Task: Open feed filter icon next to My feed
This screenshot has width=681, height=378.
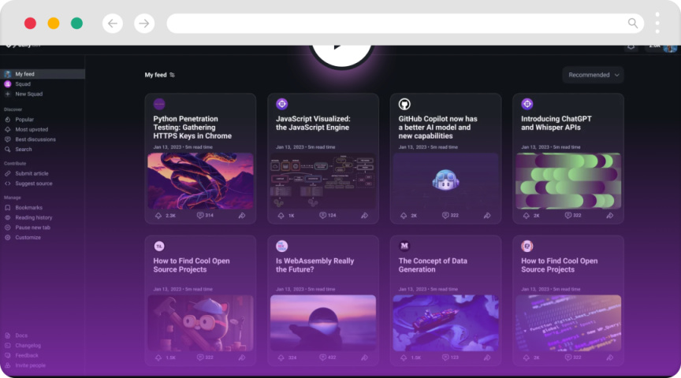Action: (172, 75)
